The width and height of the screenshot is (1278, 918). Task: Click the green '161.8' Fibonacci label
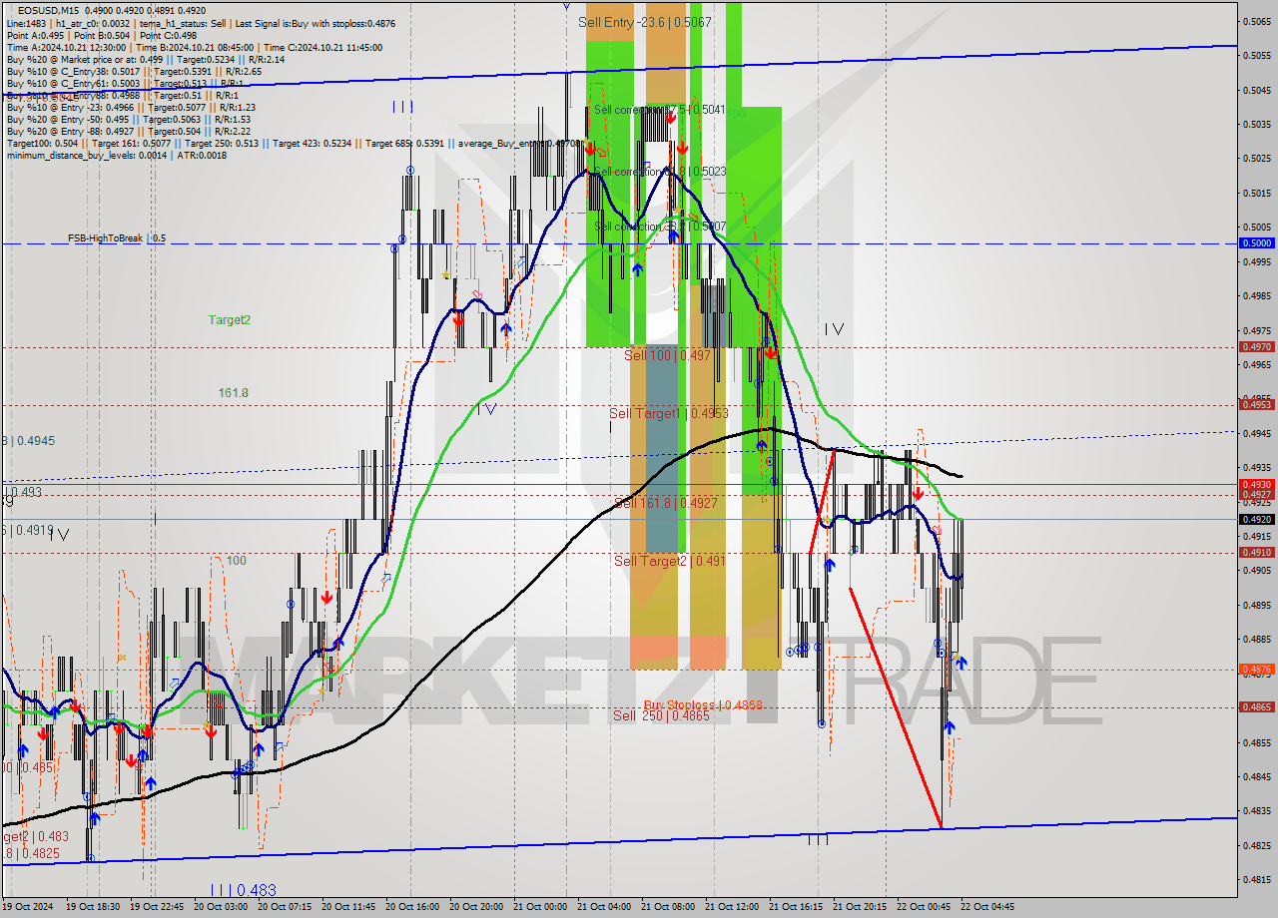click(x=234, y=393)
